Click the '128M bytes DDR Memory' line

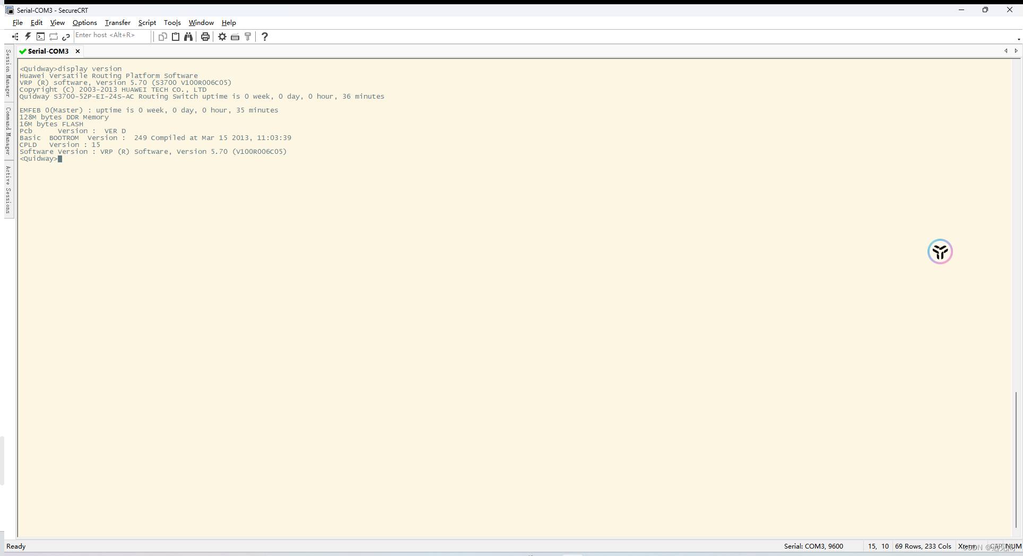pos(64,117)
